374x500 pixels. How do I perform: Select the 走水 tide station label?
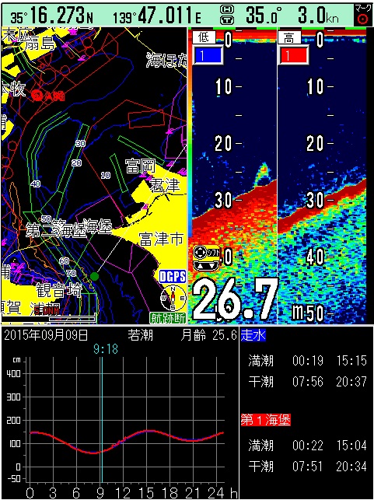coord(253,335)
